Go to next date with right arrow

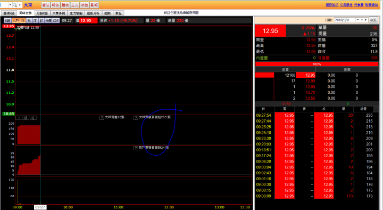click(x=366, y=20)
